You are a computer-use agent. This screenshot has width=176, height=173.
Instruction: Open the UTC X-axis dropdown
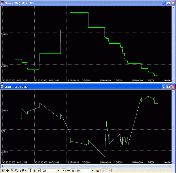(x=92, y=171)
